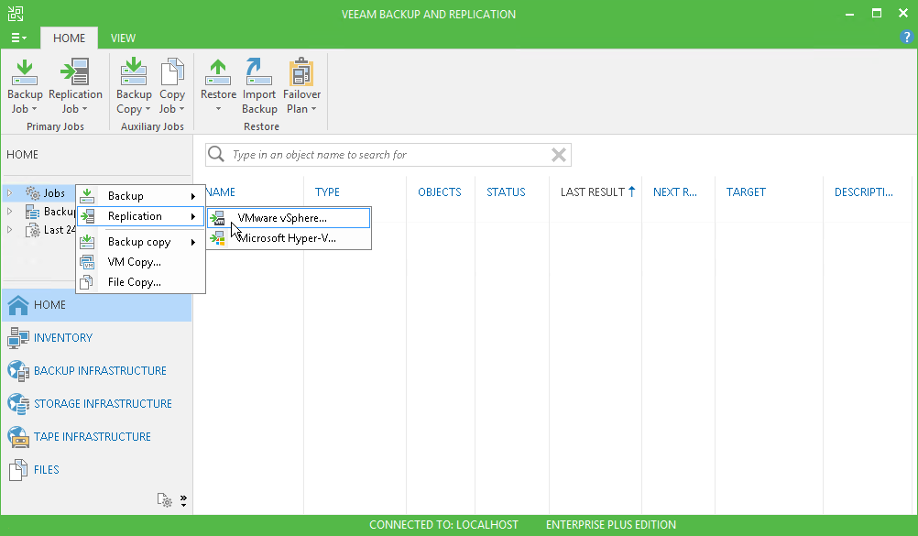Image resolution: width=918 pixels, height=536 pixels.
Task: Click into the object name search field
Action: pos(388,155)
